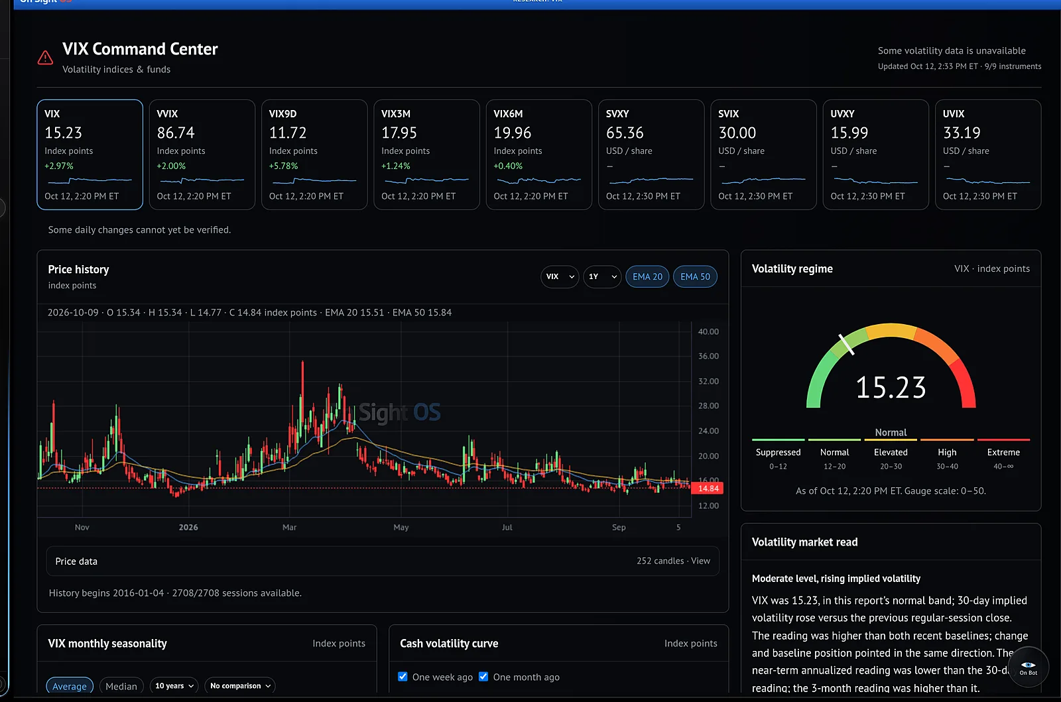This screenshot has height=702, width=1061.
Task: Select the Average seasonality mode
Action: tap(70, 686)
